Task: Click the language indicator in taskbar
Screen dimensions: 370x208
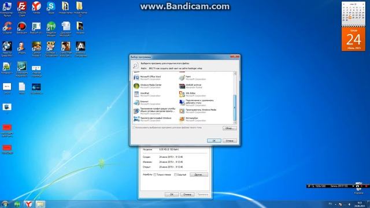Action: click(x=330, y=204)
